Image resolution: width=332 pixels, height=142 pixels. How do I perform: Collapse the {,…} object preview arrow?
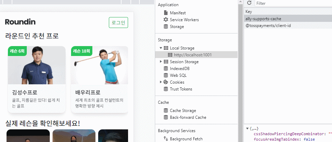click(247, 129)
